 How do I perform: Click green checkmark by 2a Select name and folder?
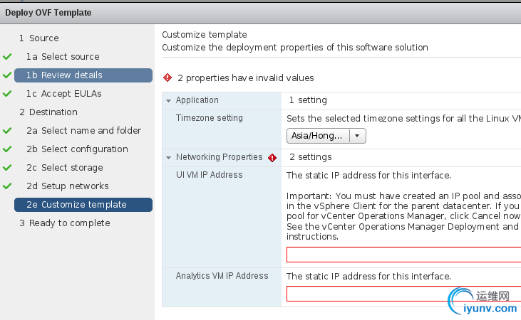[x=7, y=131]
